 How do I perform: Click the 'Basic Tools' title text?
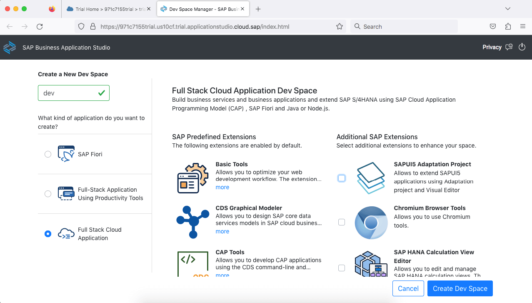point(232,164)
